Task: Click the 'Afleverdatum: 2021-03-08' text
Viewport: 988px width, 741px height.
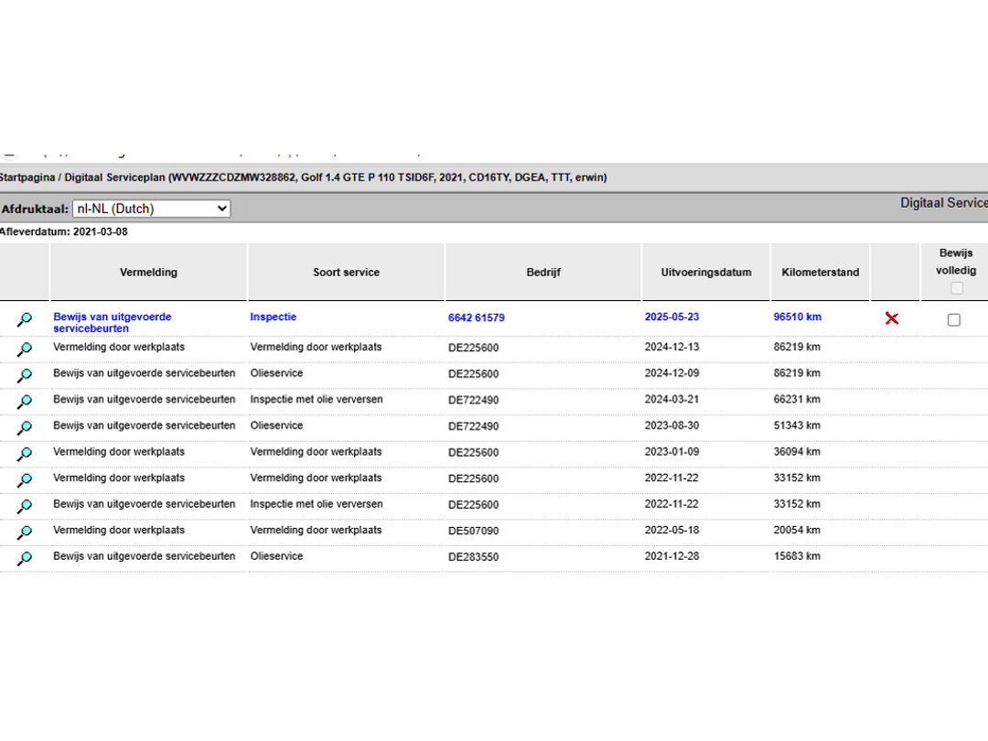Action: [x=64, y=231]
